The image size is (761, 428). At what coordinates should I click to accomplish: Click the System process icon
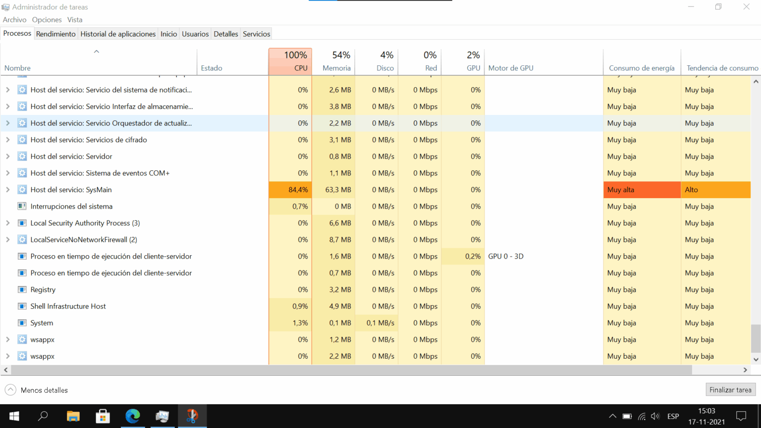click(22, 322)
